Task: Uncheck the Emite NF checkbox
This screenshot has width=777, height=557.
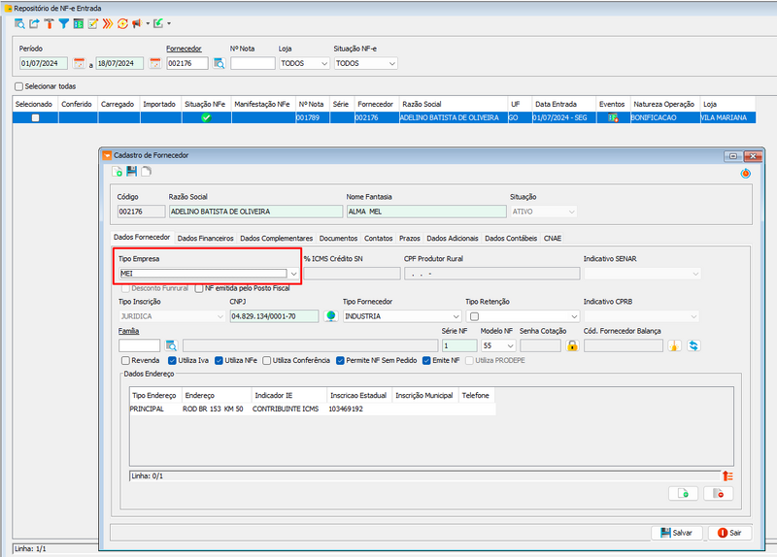Action: click(426, 360)
